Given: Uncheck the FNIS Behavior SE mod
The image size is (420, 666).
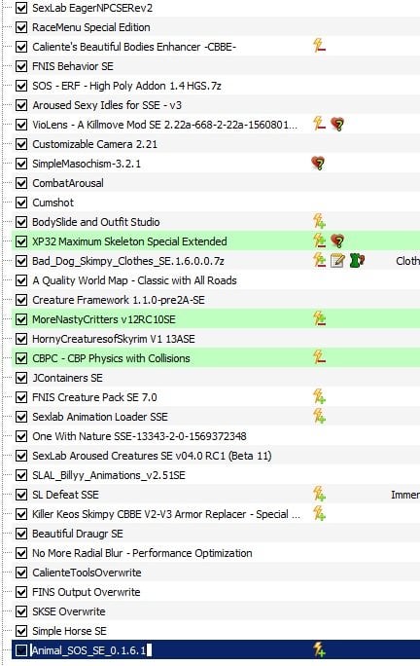Looking at the screenshot, I should [21, 66].
